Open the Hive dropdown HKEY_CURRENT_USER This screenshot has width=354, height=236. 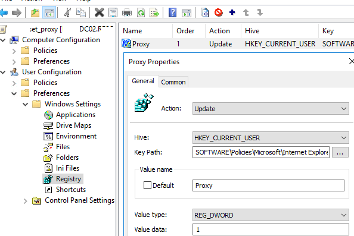[x=271, y=137]
